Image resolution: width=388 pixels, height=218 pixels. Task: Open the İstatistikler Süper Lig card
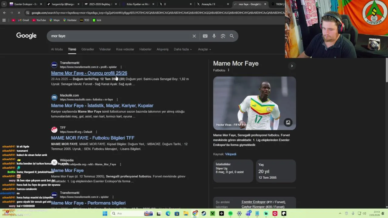233,171
